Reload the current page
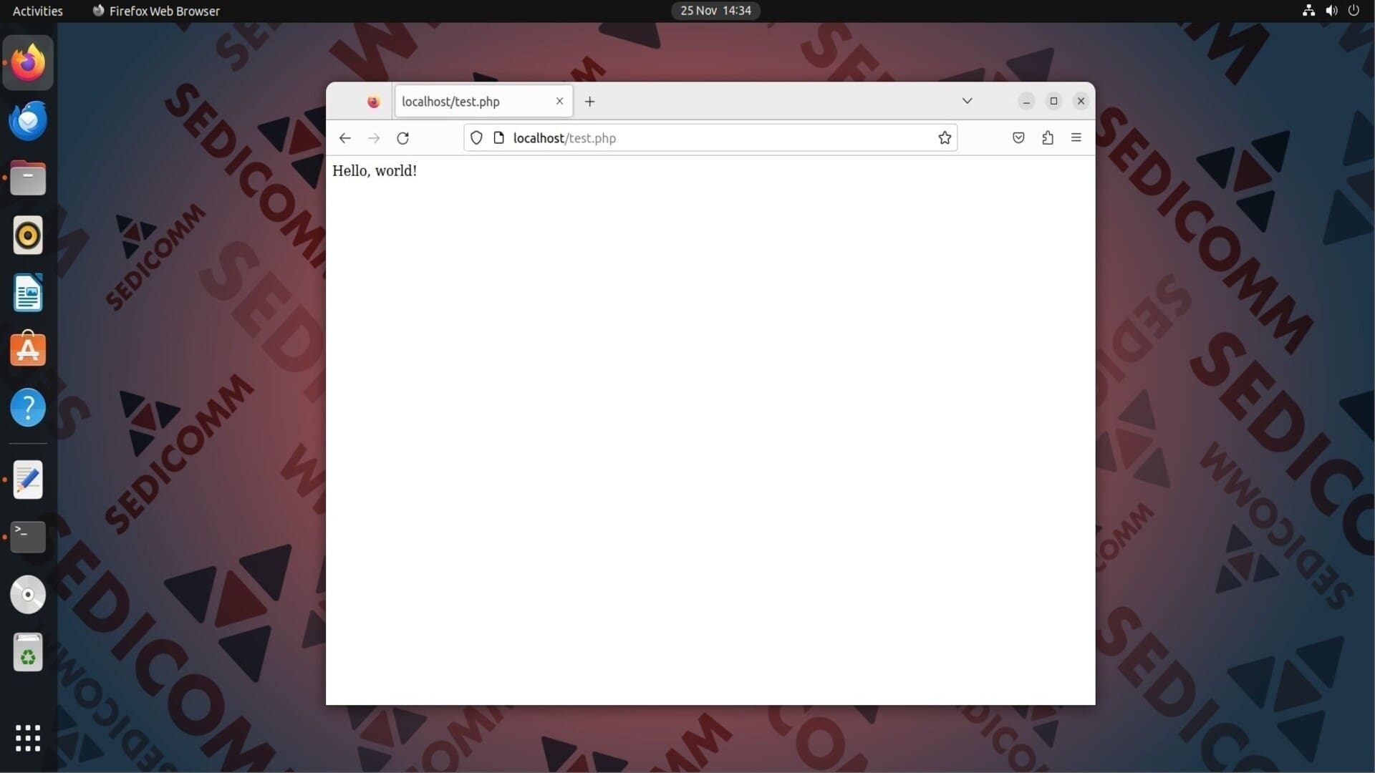Viewport: 1375px width, 773px height. pos(403,138)
